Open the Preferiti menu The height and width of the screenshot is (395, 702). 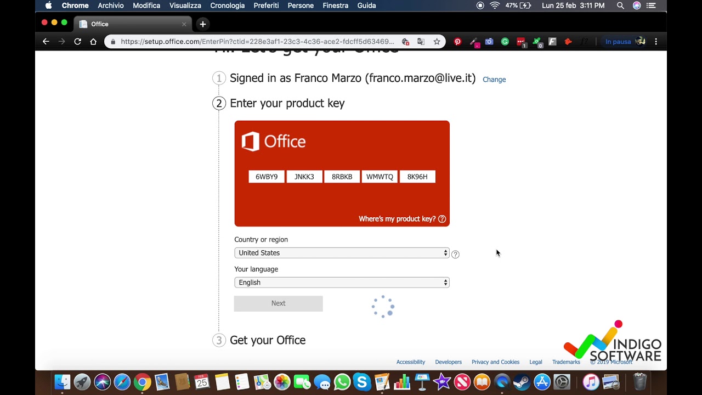point(266,5)
